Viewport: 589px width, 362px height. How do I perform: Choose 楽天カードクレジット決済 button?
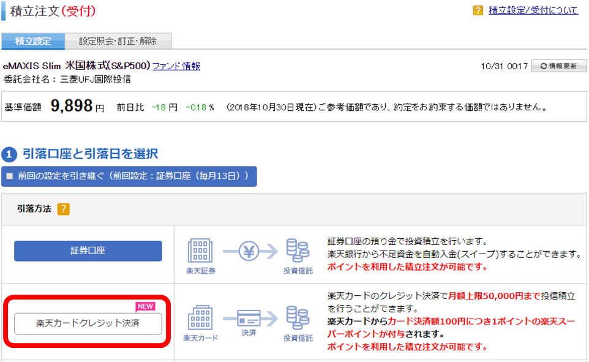[88, 323]
